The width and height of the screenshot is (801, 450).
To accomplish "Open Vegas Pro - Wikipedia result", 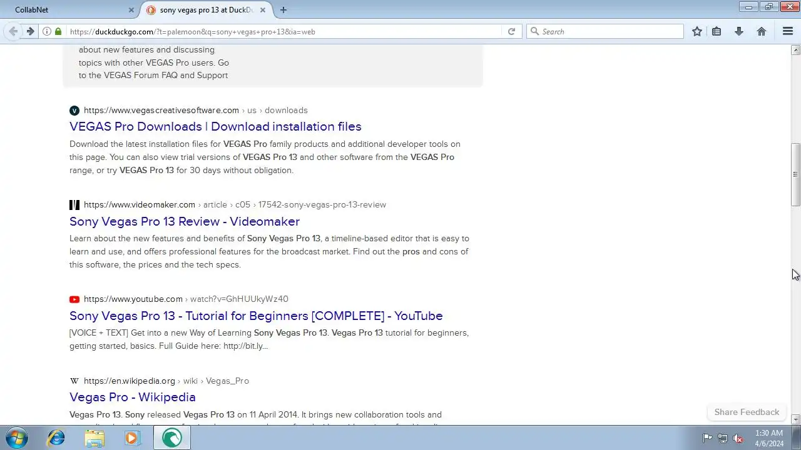I will [133, 397].
